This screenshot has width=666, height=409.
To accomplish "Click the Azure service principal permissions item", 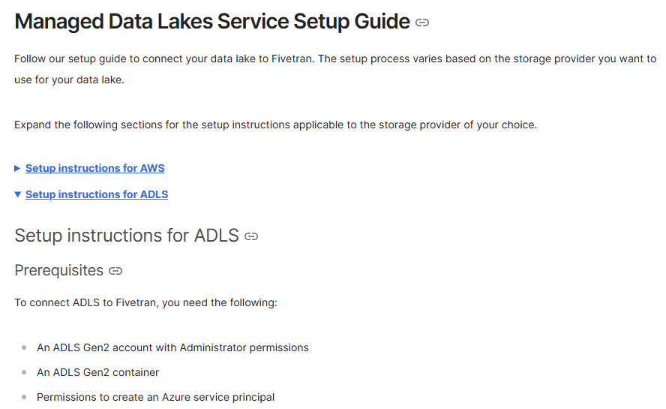I will [x=155, y=397].
